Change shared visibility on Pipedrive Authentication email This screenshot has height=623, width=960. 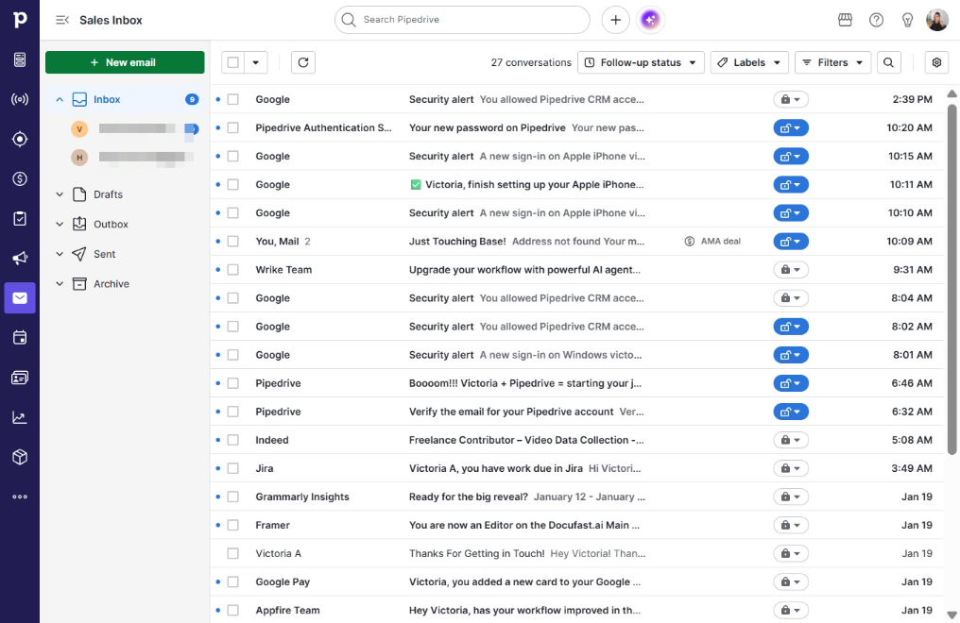[791, 127]
